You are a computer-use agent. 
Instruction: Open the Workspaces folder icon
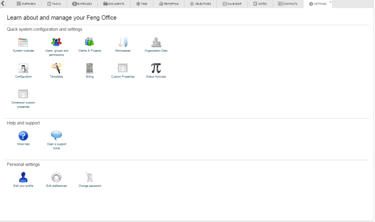[x=122, y=42]
